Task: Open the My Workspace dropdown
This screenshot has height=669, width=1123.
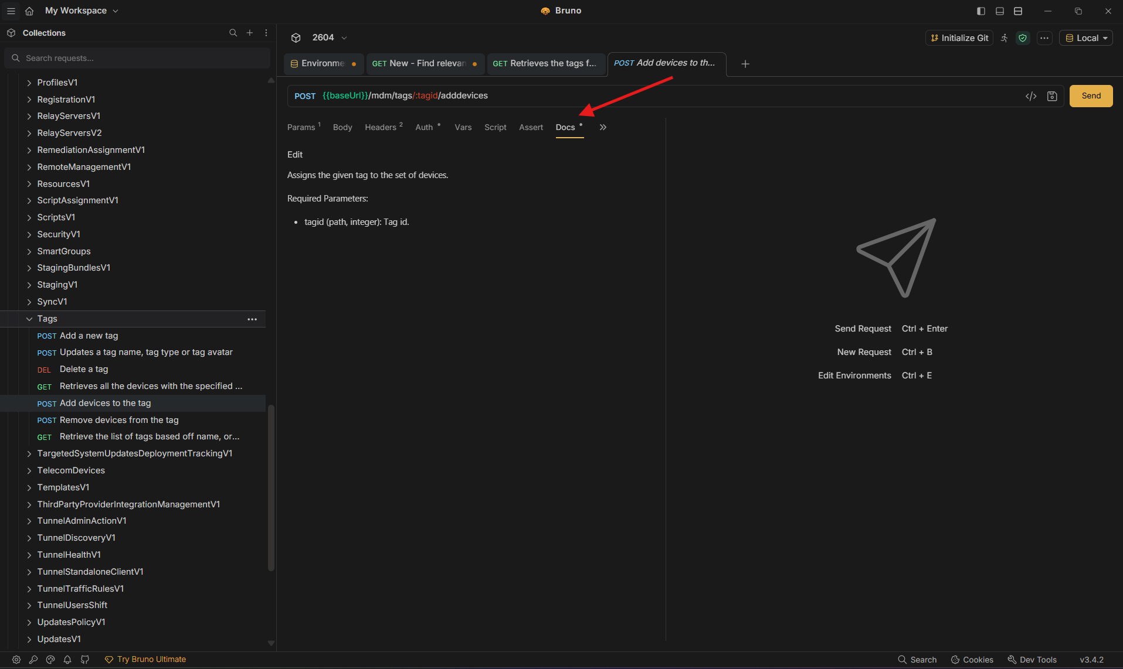Action: 82,11
